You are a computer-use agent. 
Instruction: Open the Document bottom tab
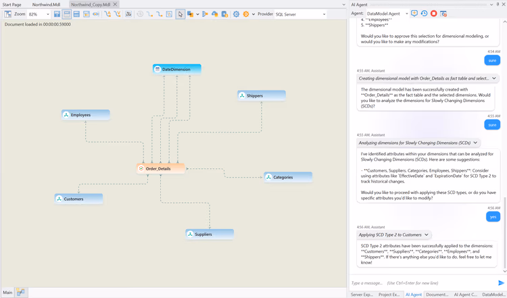pyautogui.click(x=437, y=295)
